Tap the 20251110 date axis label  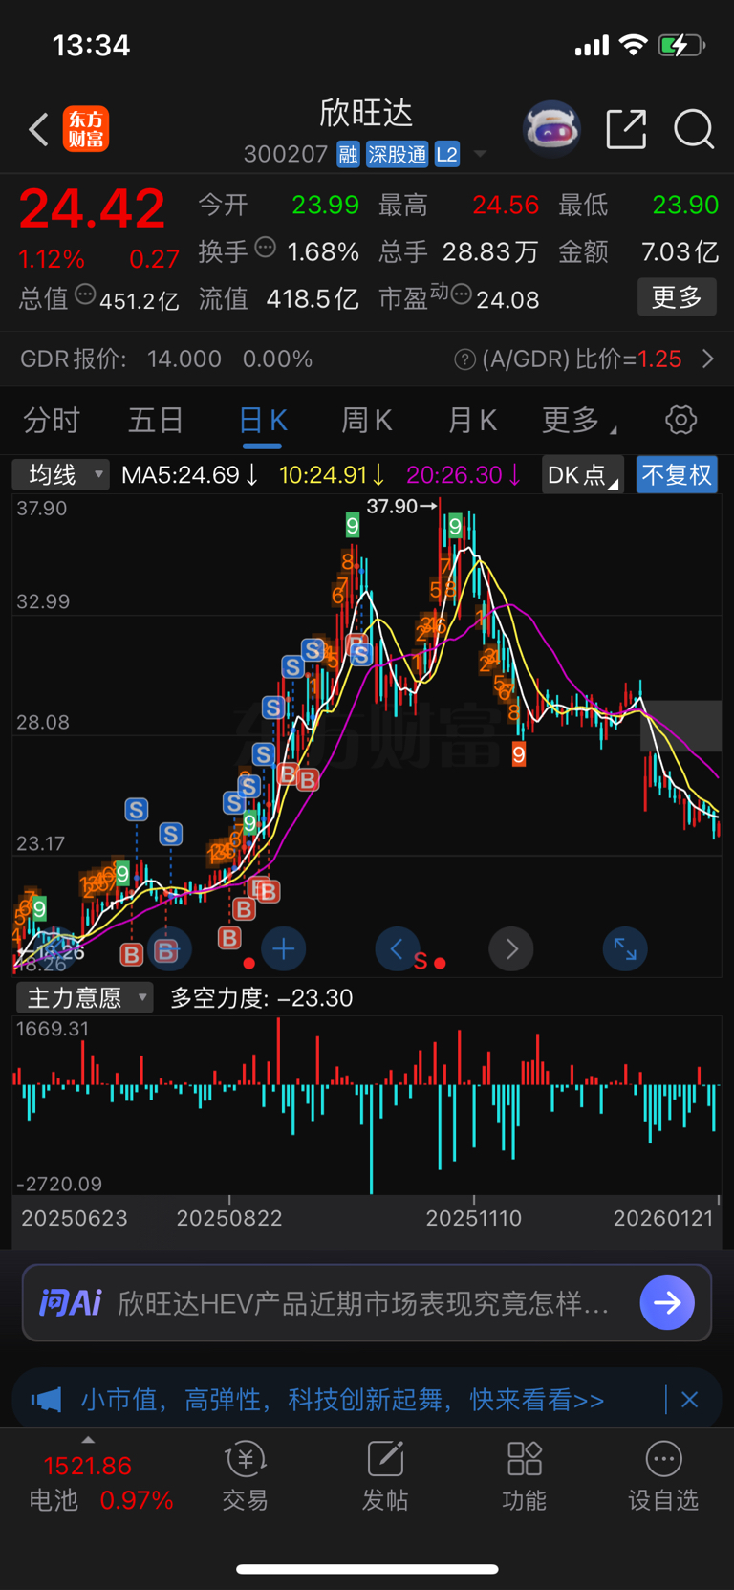tap(474, 1218)
